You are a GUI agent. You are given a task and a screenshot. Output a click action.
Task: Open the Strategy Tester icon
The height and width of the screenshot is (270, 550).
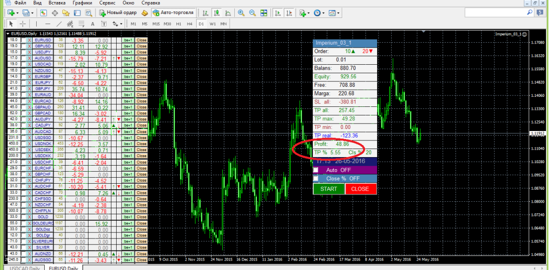tap(88, 13)
